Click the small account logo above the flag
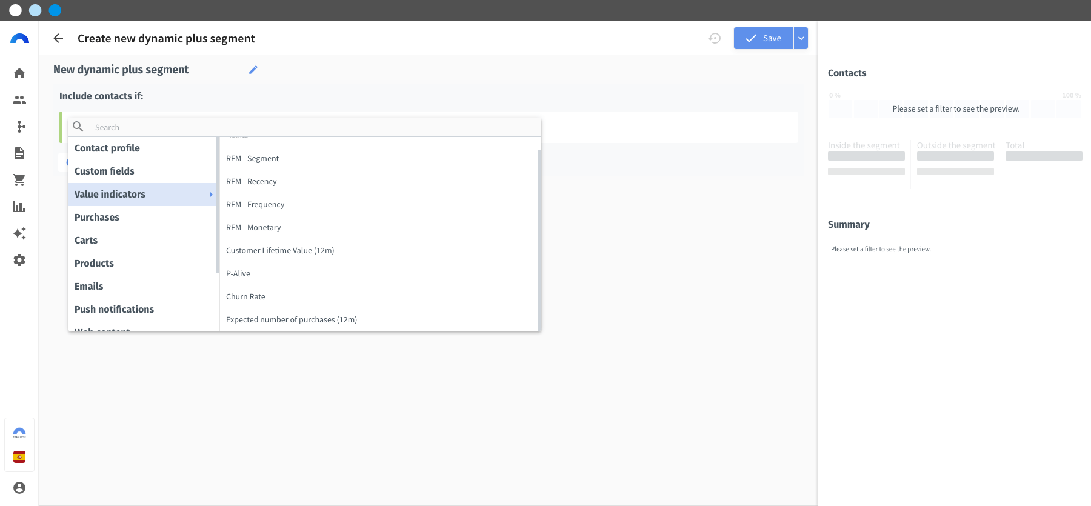Image resolution: width=1091 pixels, height=506 pixels. click(19, 433)
